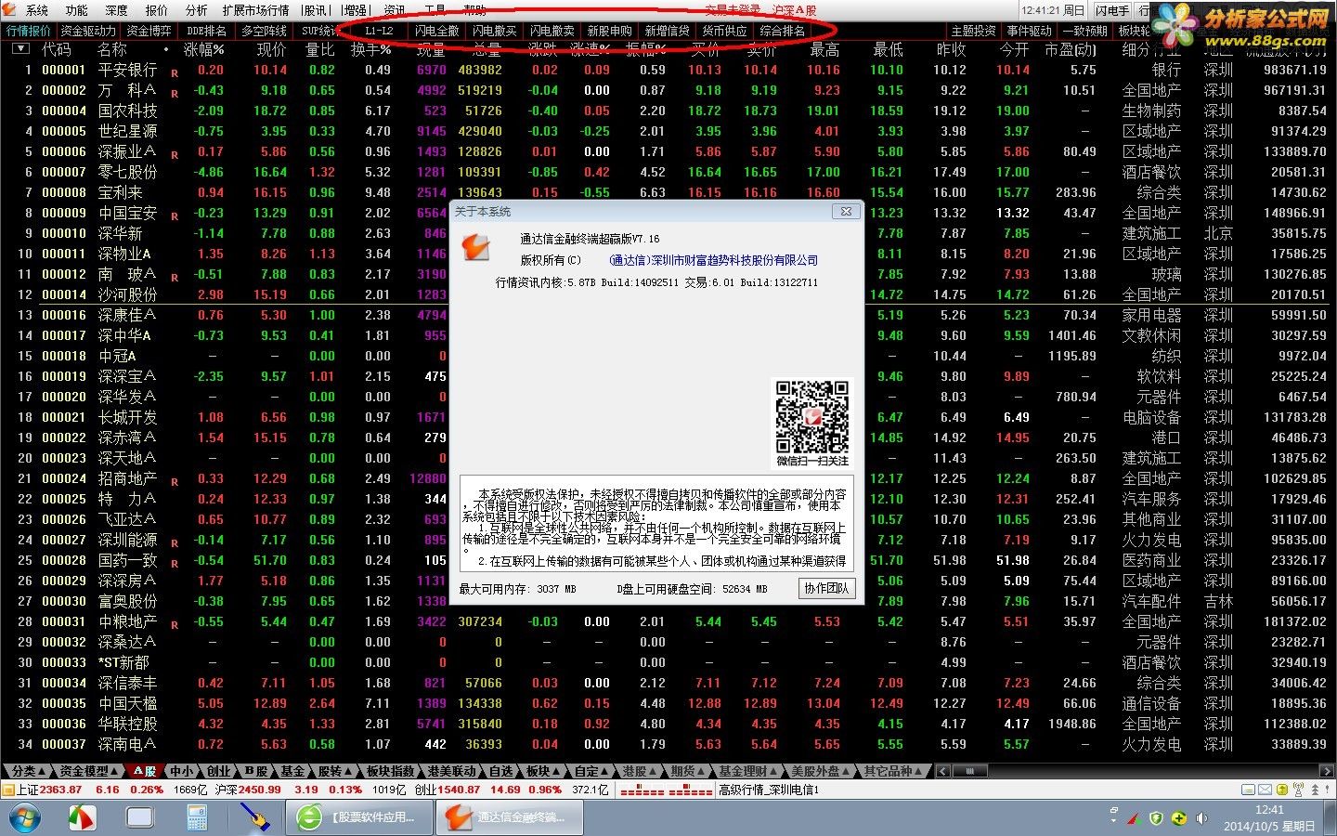Click the R marker beside 平安银行
Image resolution: width=1337 pixels, height=836 pixels.
[175, 72]
